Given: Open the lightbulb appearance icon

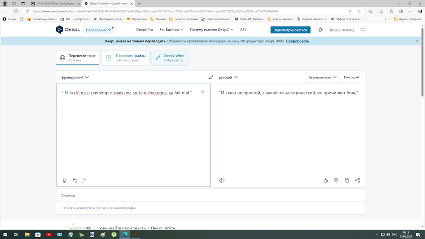Looking at the screenshot, I should coord(320,30).
